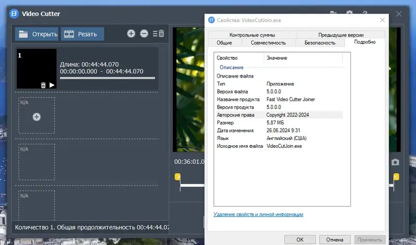Switch to the Предыдущие версии tab
Image resolution: width=416 pixels, height=245 pixels.
pyautogui.click(x=341, y=35)
